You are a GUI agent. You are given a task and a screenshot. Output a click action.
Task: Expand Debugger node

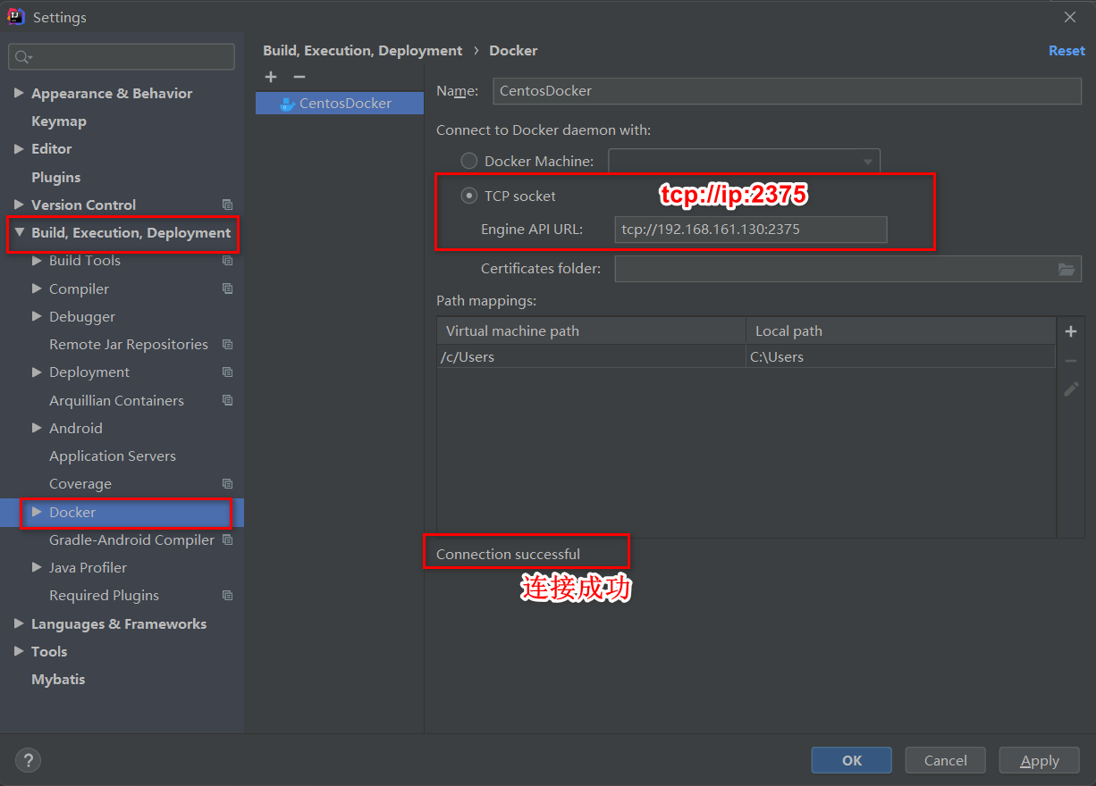(x=37, y=316)
